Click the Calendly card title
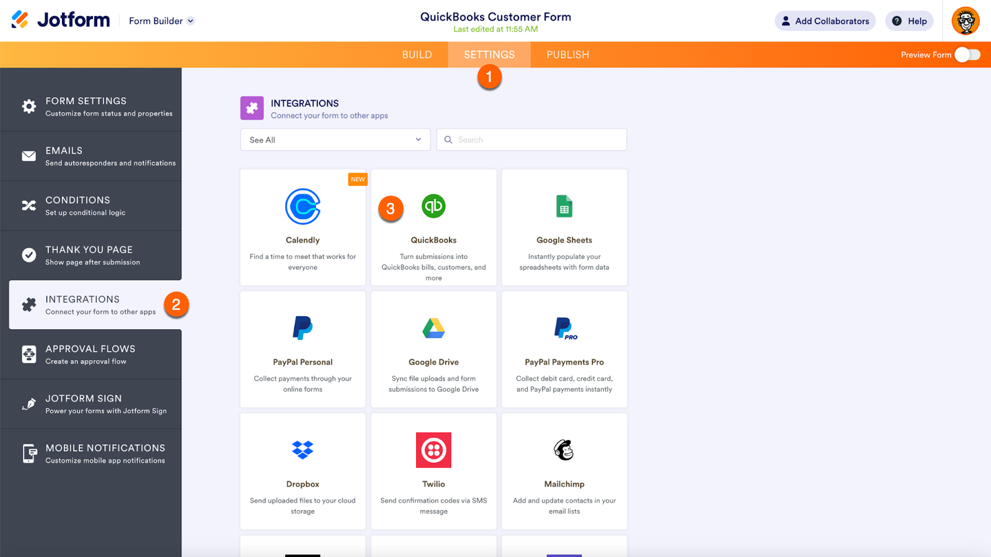The height and width of the screenshot is (557, 991). (303, 240)
